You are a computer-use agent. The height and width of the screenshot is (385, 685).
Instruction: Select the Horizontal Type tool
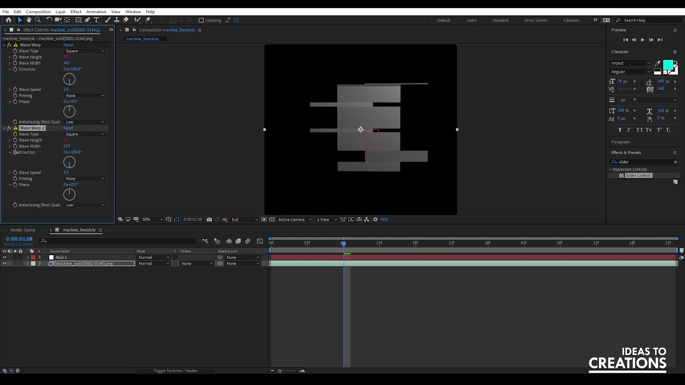click(96, 20)
